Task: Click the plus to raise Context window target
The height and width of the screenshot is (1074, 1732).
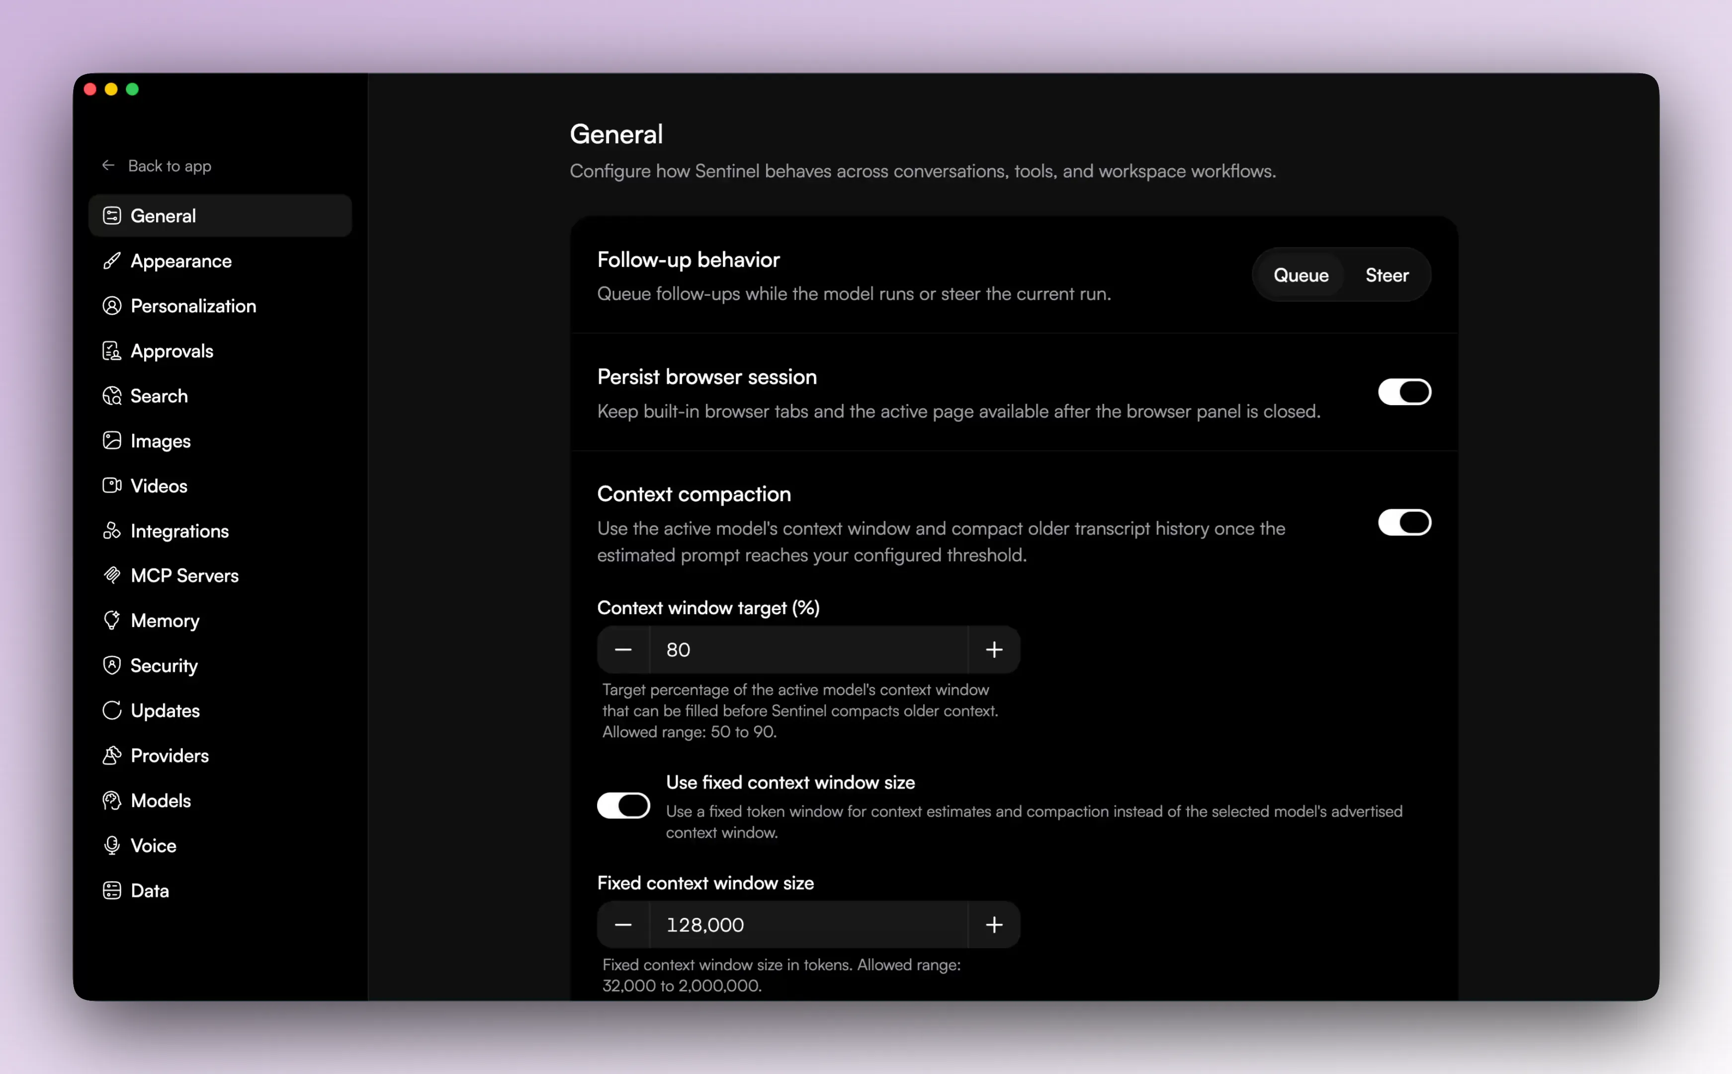Action: coord(993,649)
